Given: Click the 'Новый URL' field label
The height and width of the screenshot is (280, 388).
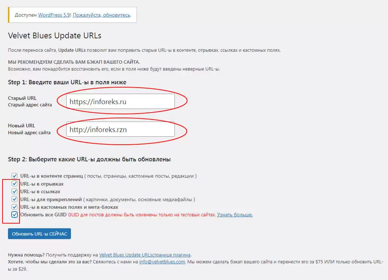Looking at the screenshot, I should [x=21, y=126].
